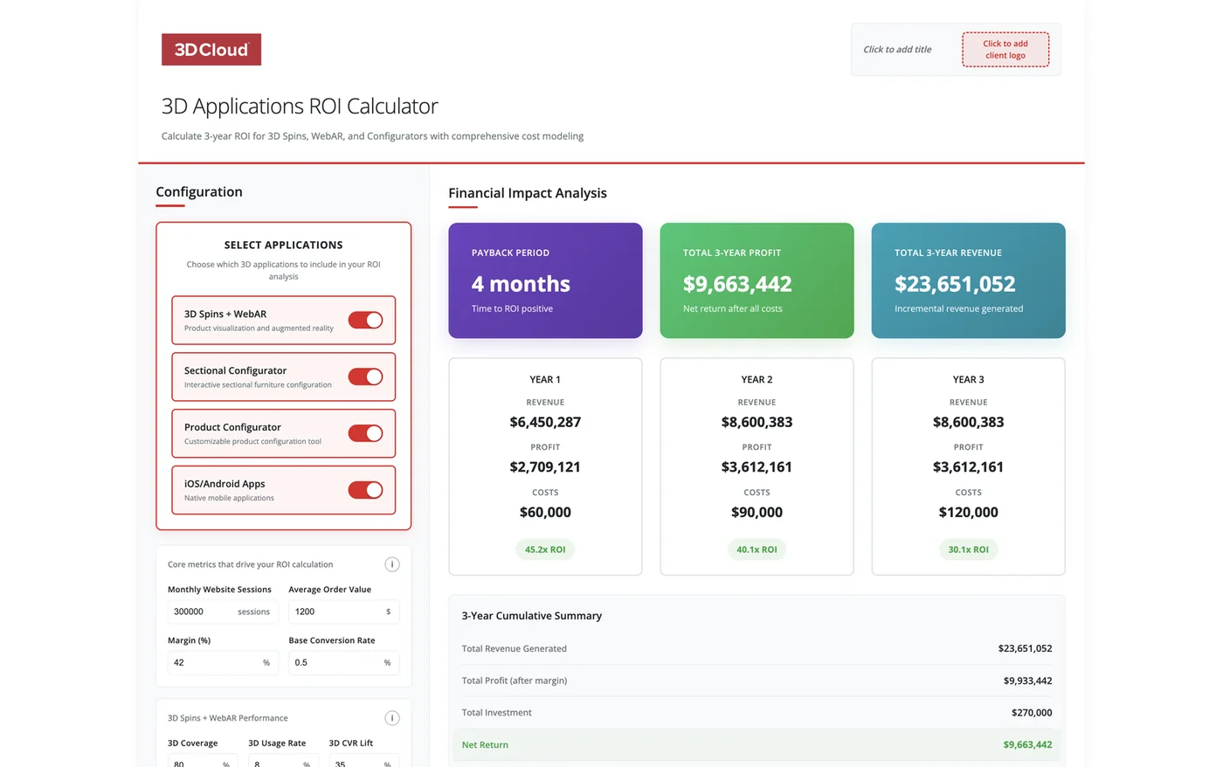Click Total Profit (after margin) value $9,933,442
Image resolution: width=1223 pixels, height=767 pixels.
pyautogui.click(x=1027, y=681)
